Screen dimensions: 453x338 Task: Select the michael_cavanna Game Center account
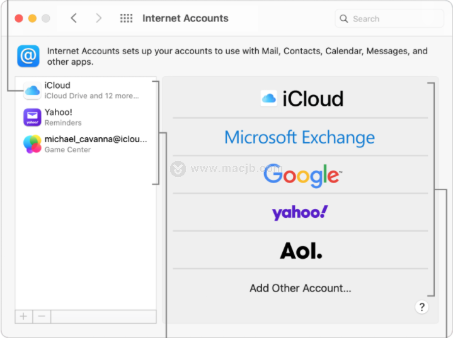pyautogui.click(x=86, y=144)
